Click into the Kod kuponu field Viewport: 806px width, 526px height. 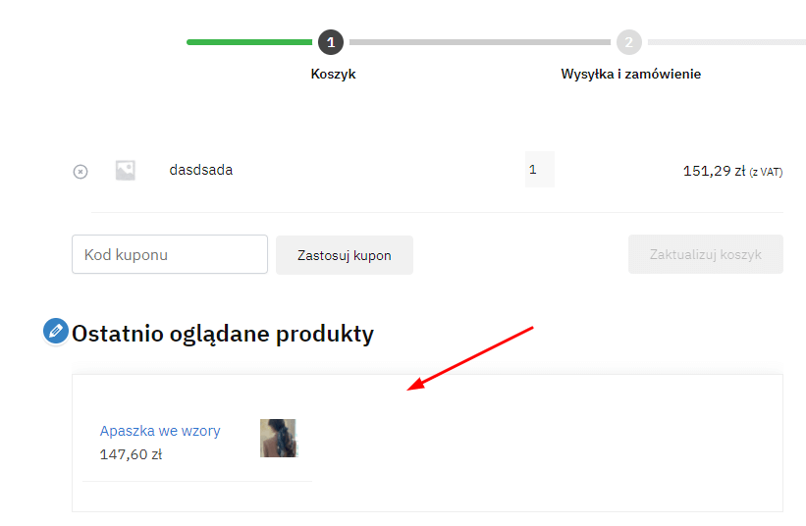pyautogui.click(x=170, y=254)
